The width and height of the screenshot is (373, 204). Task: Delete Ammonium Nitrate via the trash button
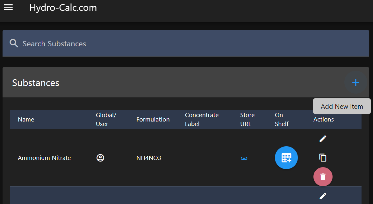(323, 177)
